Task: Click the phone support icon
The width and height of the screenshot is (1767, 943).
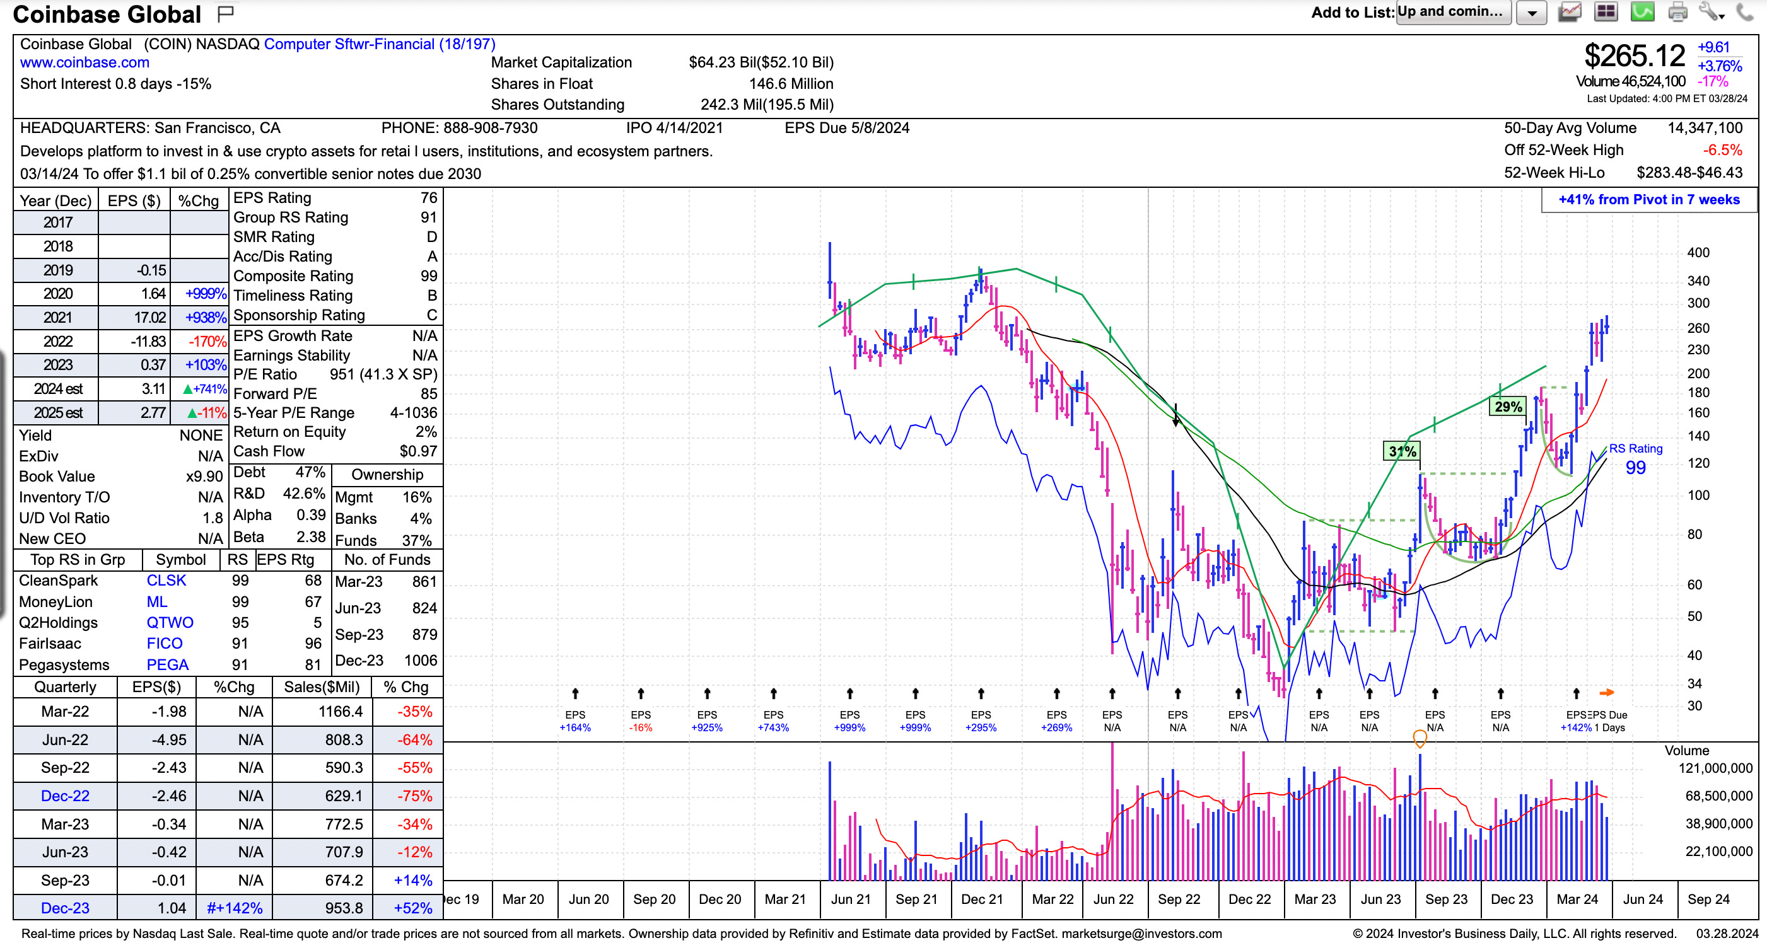Action: 1745,11
